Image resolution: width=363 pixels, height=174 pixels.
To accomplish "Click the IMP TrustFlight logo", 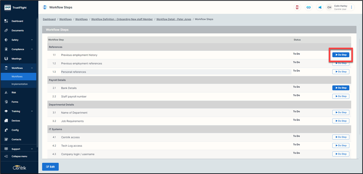I will [x=16, y=8].
